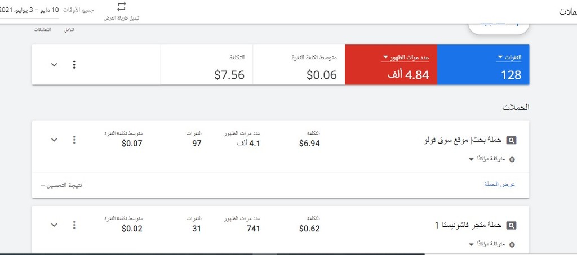Click the switch view arrows icon
This screenshot has width=577, height=255.
122,6
